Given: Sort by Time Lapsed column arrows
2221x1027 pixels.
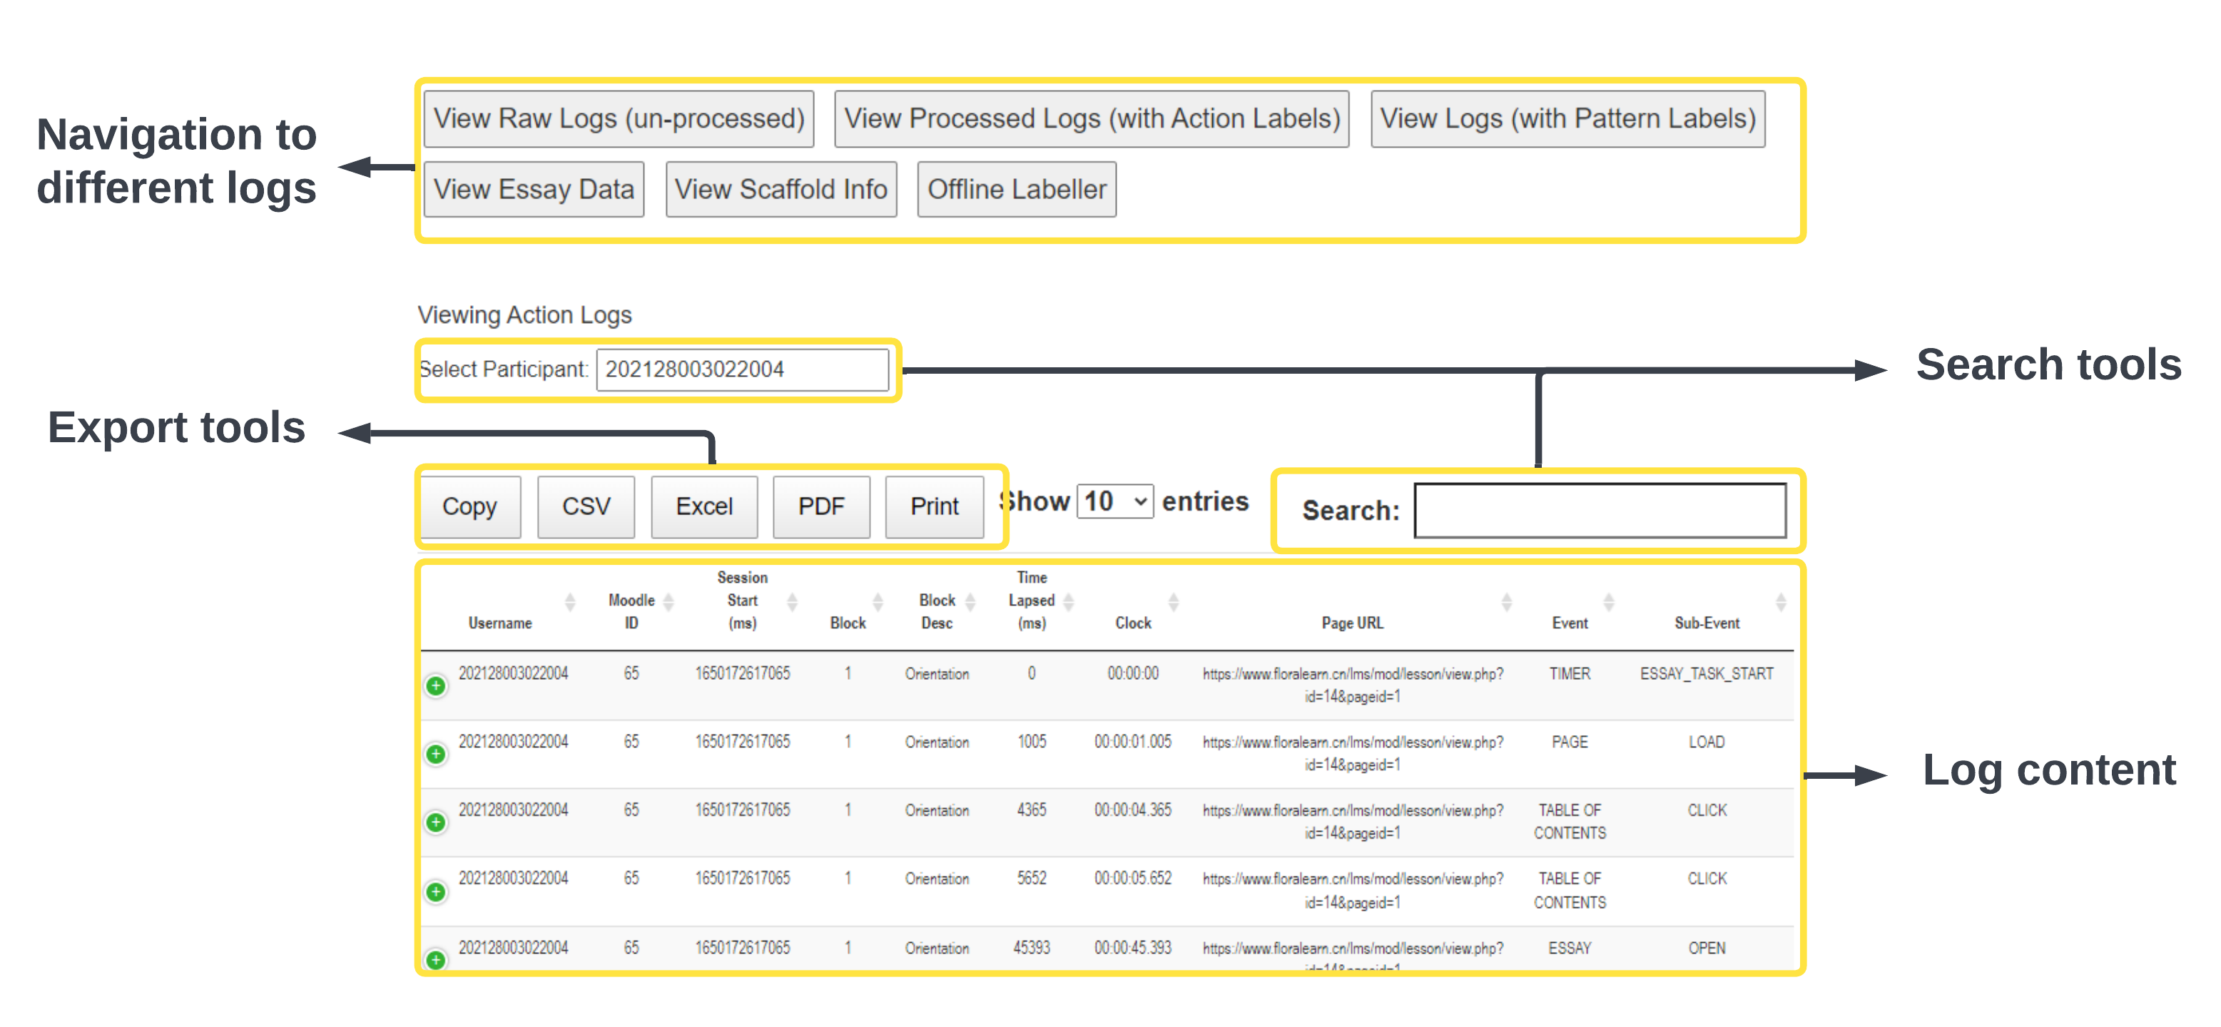Looking at the screenshot, I should click(x=1069, y=601).
